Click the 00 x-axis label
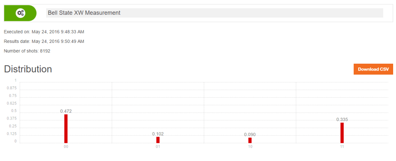 pos(66,147)
